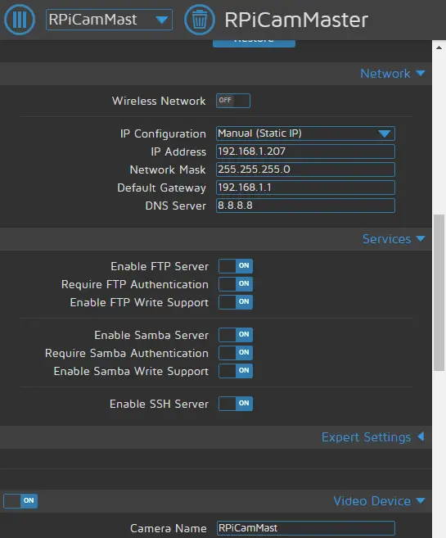Turn off the Video Device main switch

click(20, 501)
